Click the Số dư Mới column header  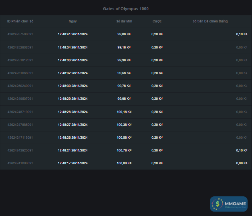click(124, 21)
